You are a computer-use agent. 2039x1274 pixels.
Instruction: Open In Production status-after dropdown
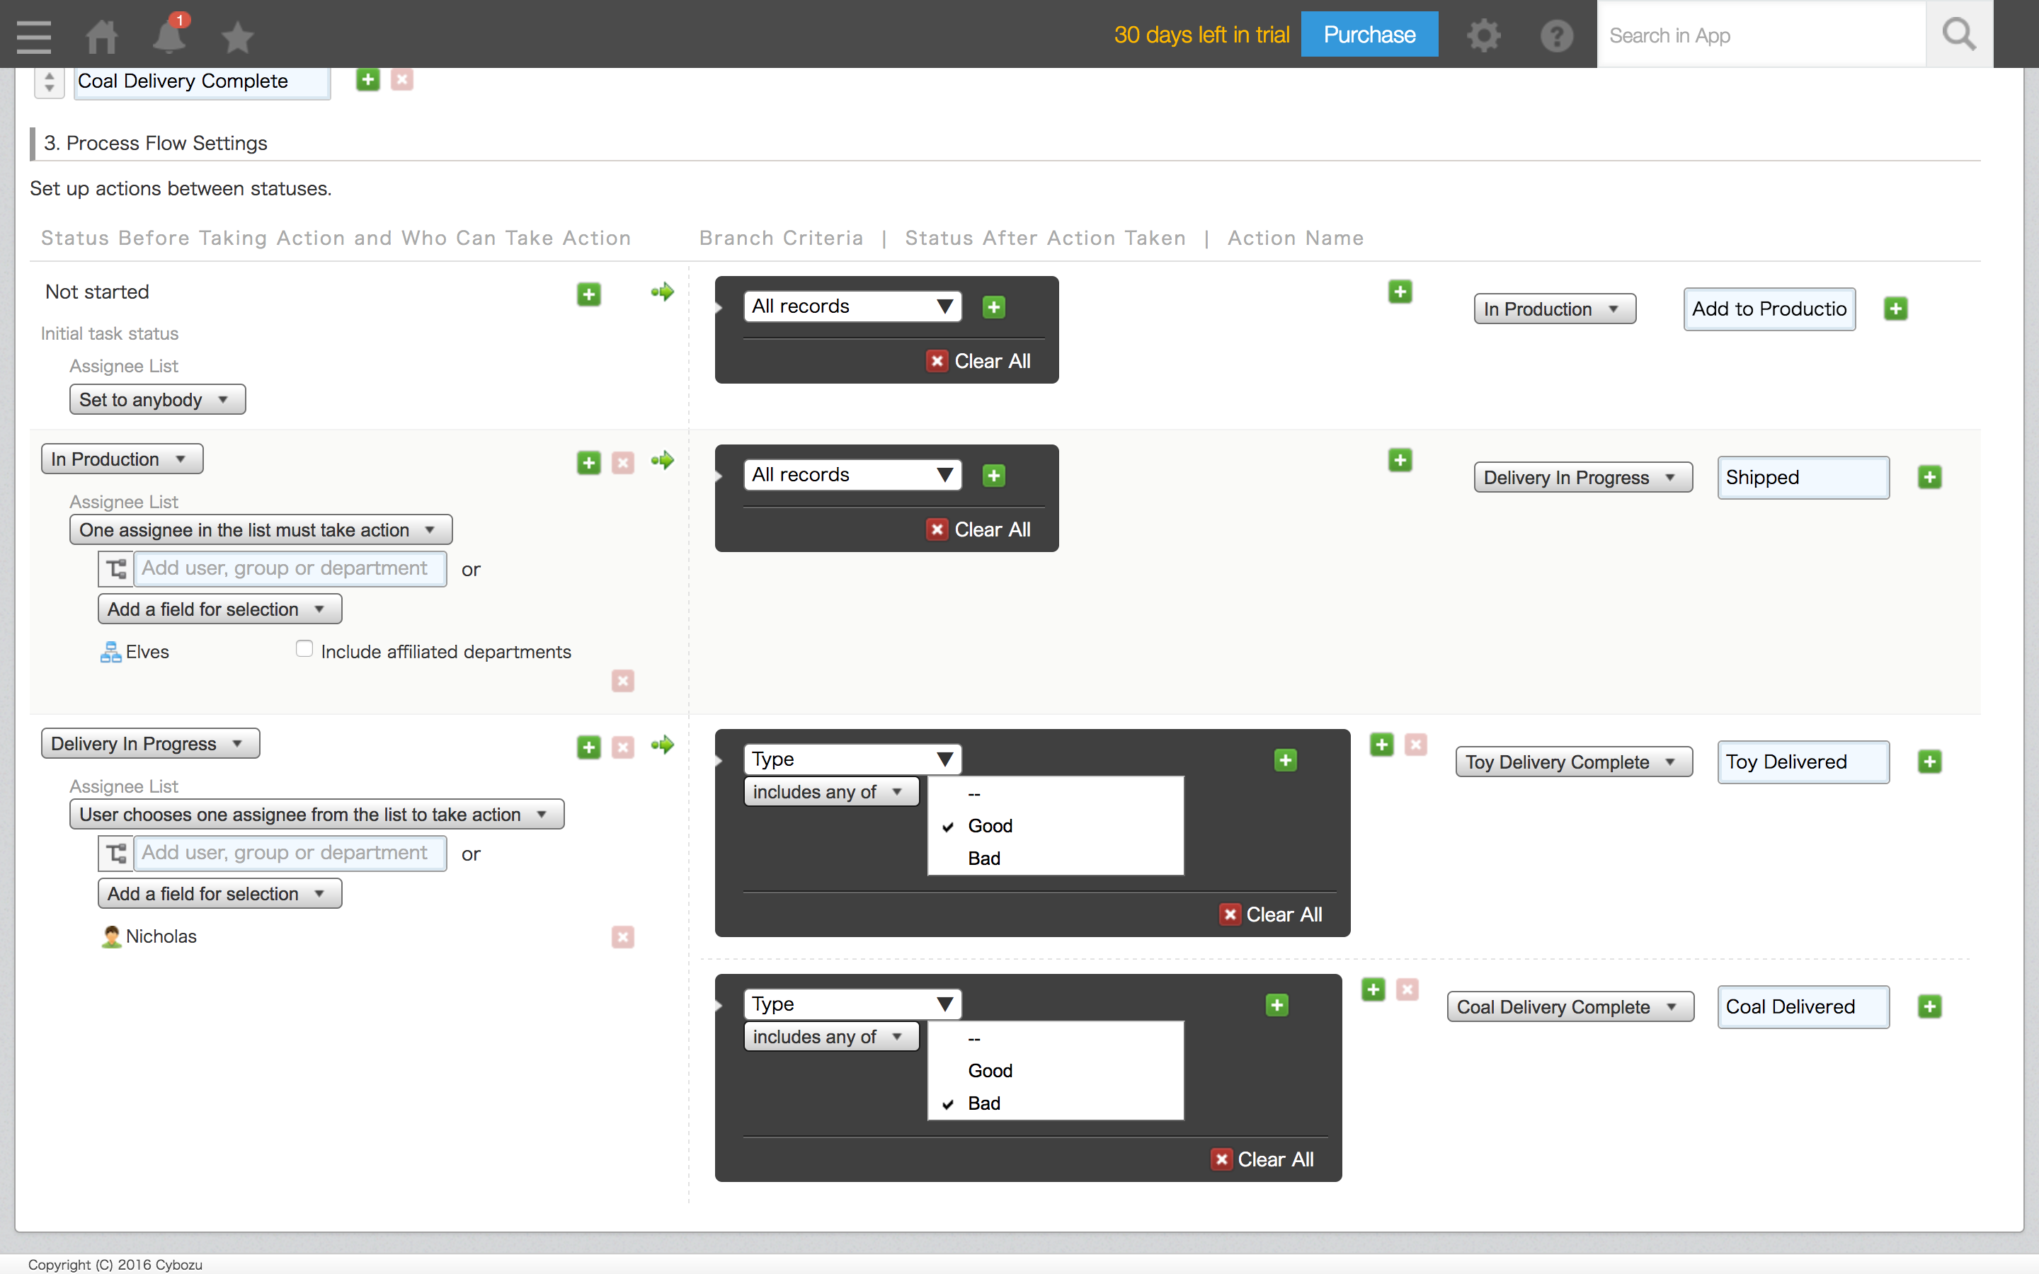(1555, 309)
